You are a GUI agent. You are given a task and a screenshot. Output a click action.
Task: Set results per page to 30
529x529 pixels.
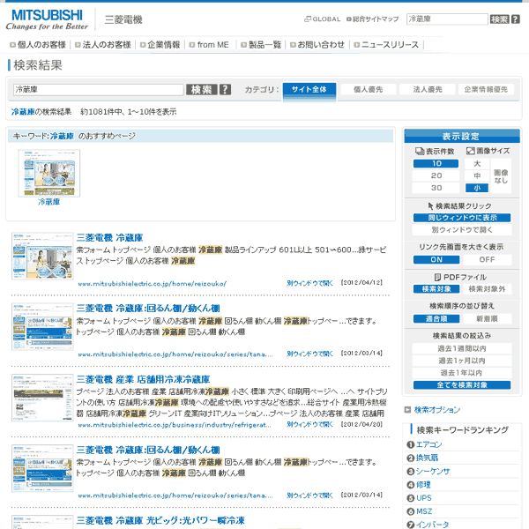[436, 188]
